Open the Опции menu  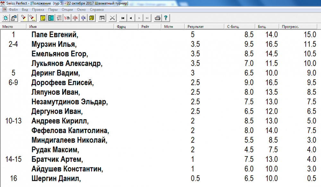(67, 9)
